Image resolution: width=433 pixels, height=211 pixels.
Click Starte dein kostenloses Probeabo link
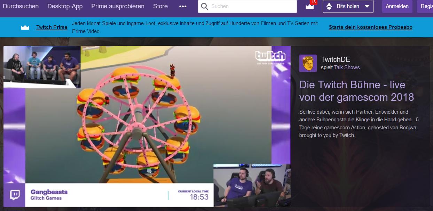coord(371,27)
